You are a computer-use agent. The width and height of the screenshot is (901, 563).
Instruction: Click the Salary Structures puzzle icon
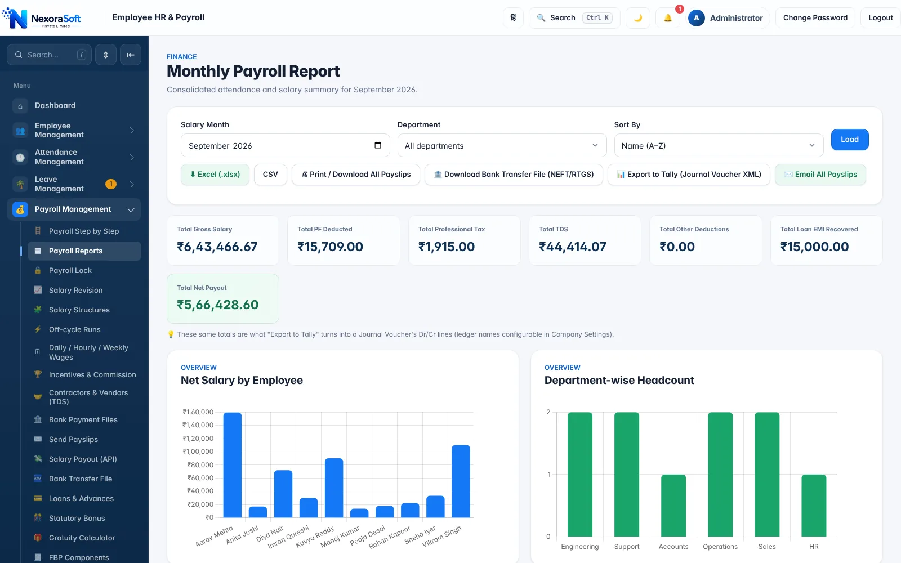pos(38,310)
